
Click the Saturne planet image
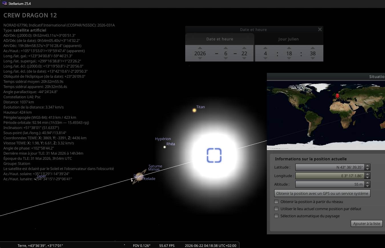pos(139,177)
